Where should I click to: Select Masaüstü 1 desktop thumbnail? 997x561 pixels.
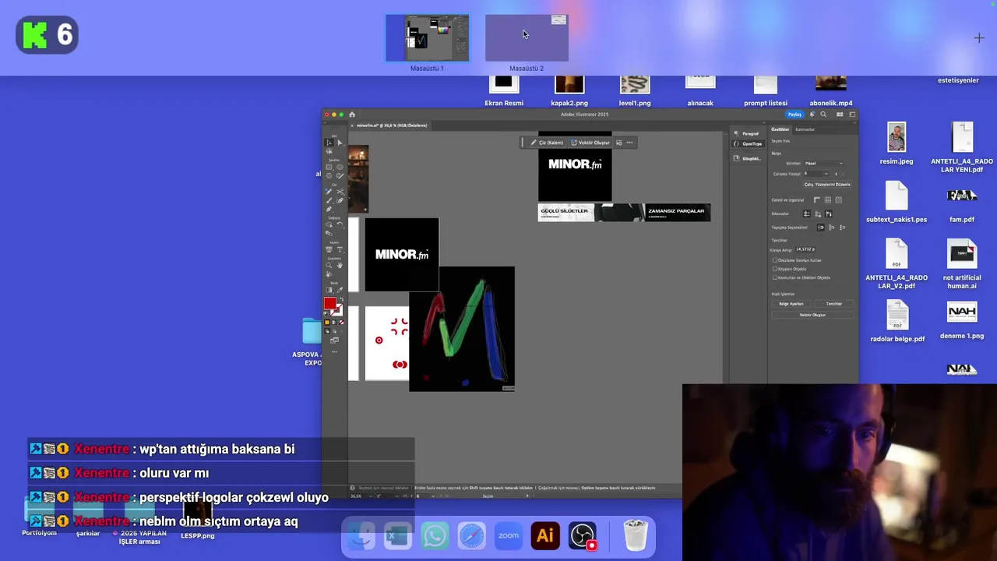coord(428,37)
